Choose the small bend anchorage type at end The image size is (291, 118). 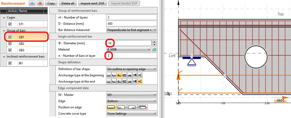click(x=114, y=82)
